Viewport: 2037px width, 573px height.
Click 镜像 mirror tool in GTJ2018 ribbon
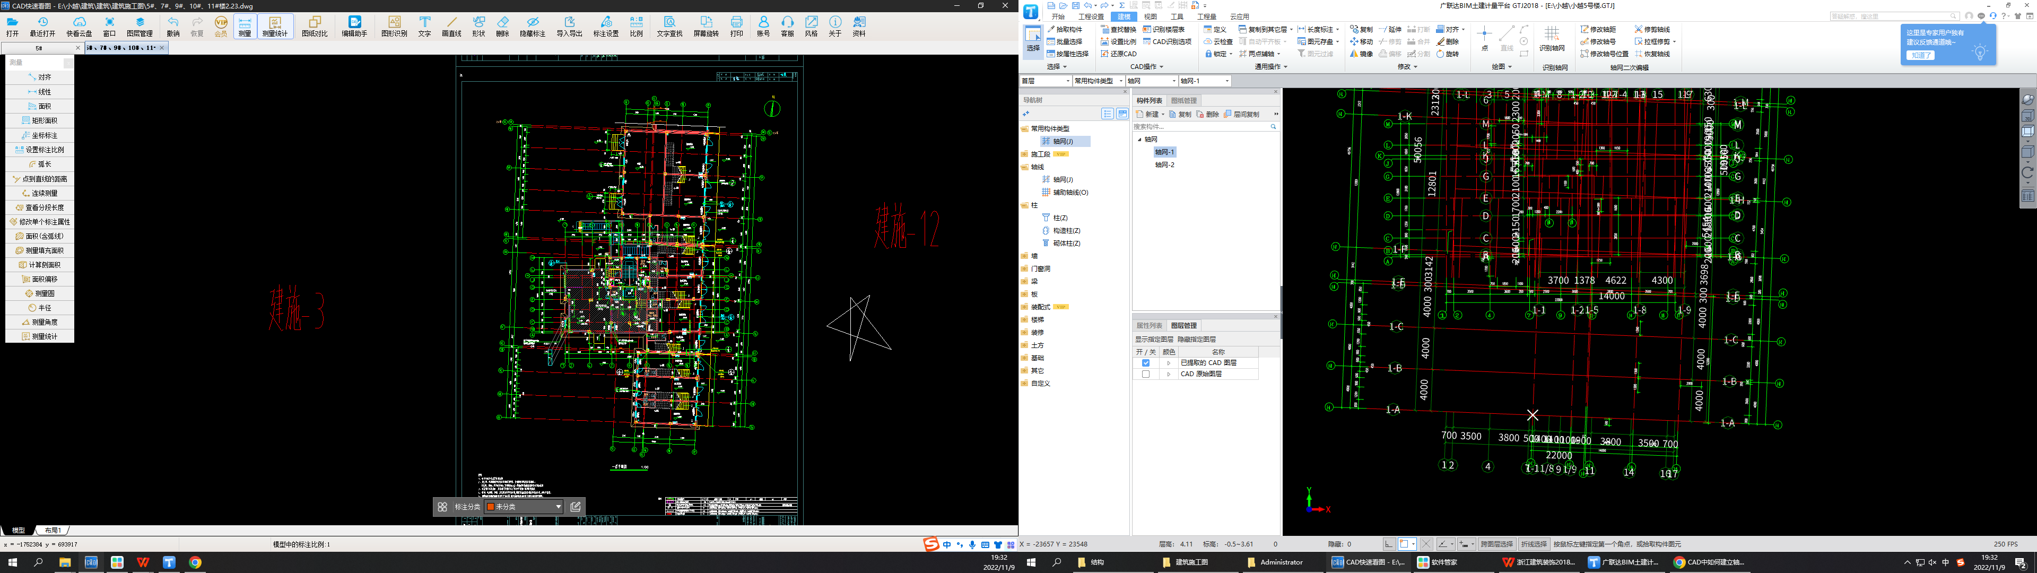click(x=1361, y=54)
